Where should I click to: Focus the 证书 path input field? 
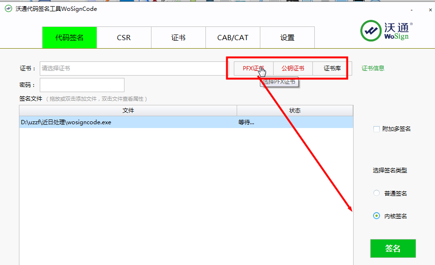(x=134, y=68)
